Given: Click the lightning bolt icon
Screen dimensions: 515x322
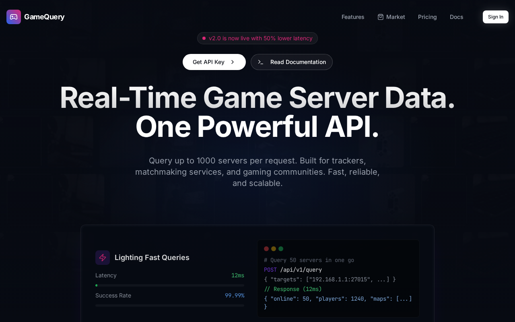Looking at the screenshot, I should coord(103,258).
